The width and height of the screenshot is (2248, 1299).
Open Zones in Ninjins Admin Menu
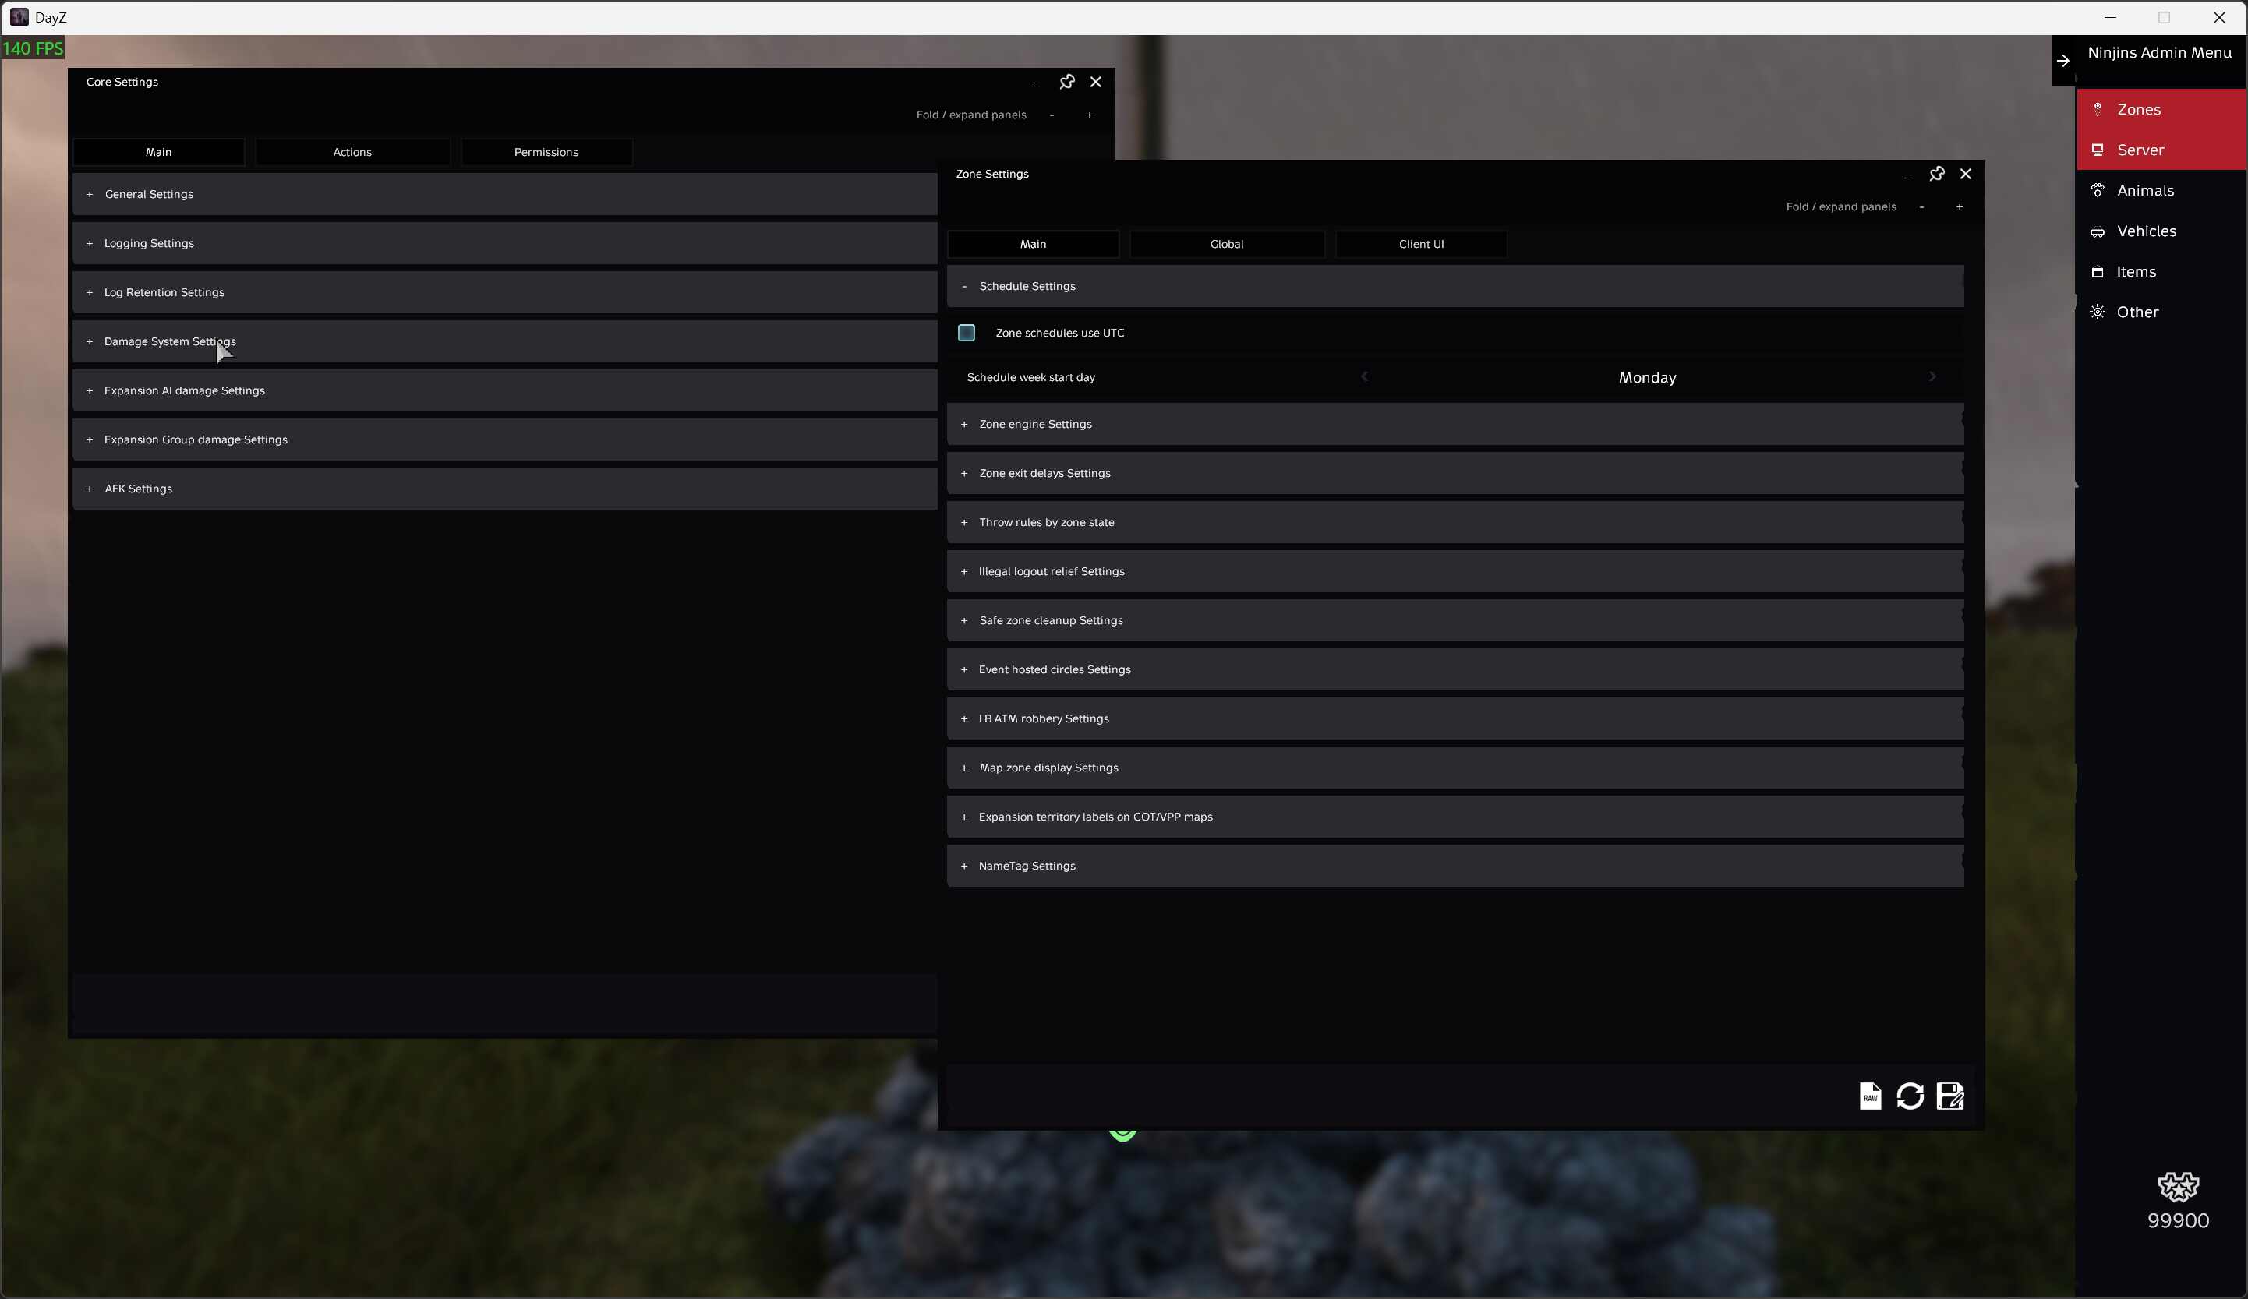(2161, 110)
